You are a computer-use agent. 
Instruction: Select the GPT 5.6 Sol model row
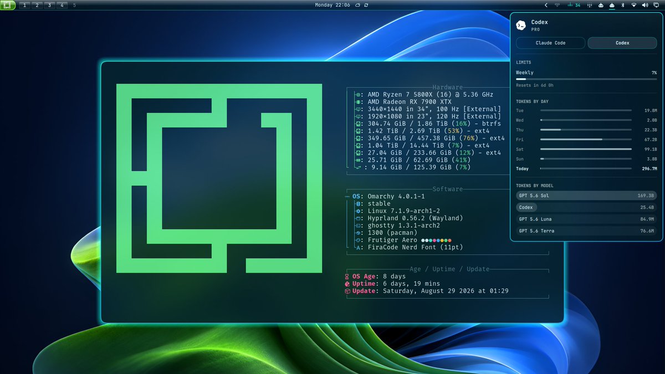586,196
